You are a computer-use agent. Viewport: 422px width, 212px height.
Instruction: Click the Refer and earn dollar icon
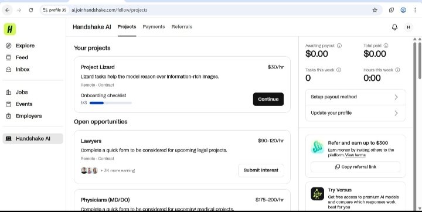pyautogui.click(x=318, y=147)
